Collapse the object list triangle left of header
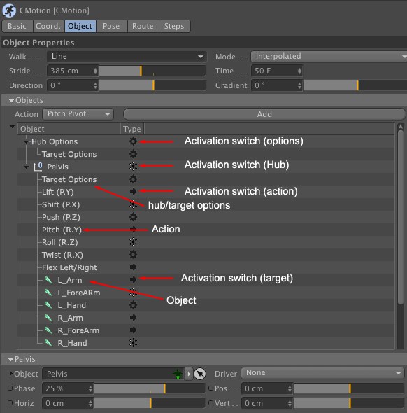The height and width of the screenshot is (413, 407). tap(12, 127)
